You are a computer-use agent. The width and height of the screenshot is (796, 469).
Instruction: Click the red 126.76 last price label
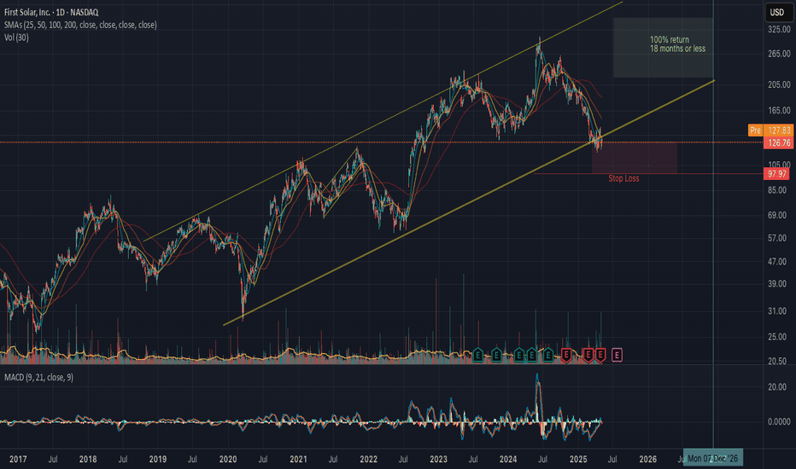pos(779,143)
